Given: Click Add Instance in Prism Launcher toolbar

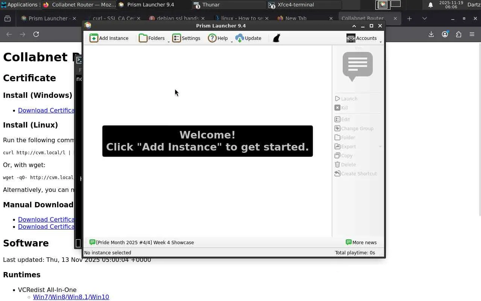Looking at the screenshot, I should [109, 38].
